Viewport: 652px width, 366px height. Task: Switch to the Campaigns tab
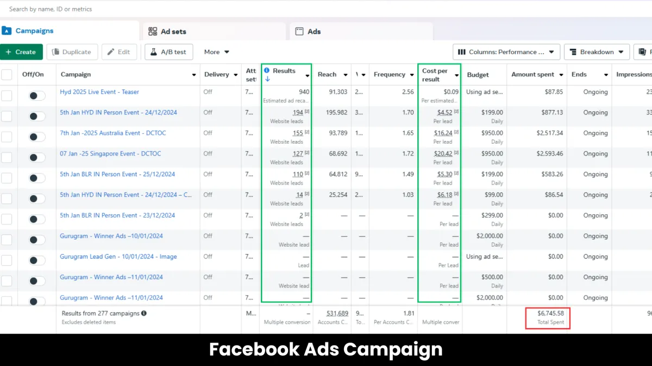coord(70,31)
